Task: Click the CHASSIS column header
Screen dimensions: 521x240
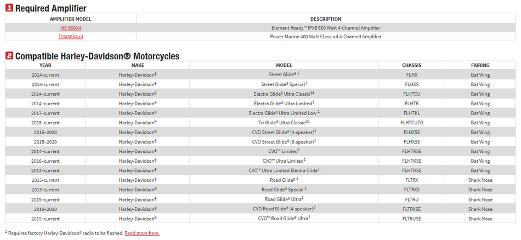Action: 412,65
